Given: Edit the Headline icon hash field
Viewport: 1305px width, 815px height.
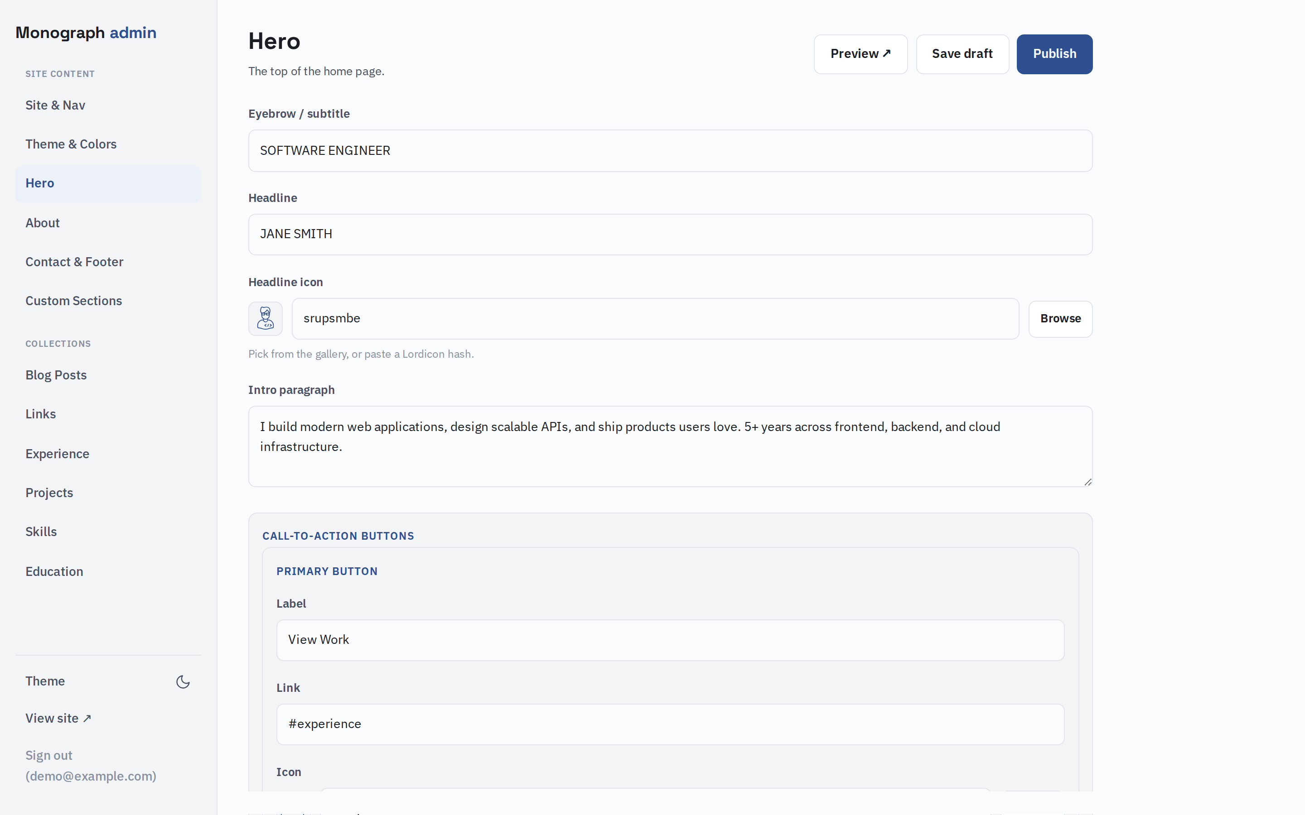Looking at the screenshot, I should (655, 319).
